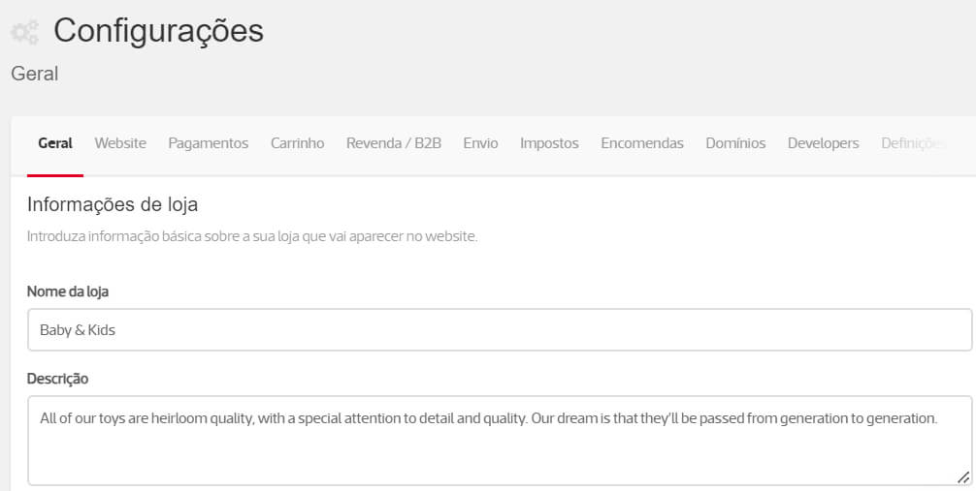976x491 pixels.
Task: Select the Geral tab
Action: [55, 143]
